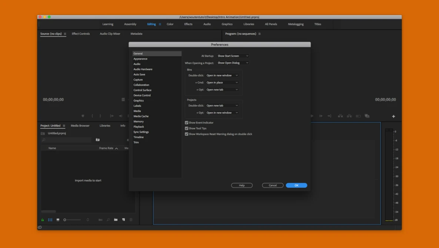Click the OK button in Preferences
Viewport: 439px width, 248px height.
pyautogui.click(x=296, y=185)
